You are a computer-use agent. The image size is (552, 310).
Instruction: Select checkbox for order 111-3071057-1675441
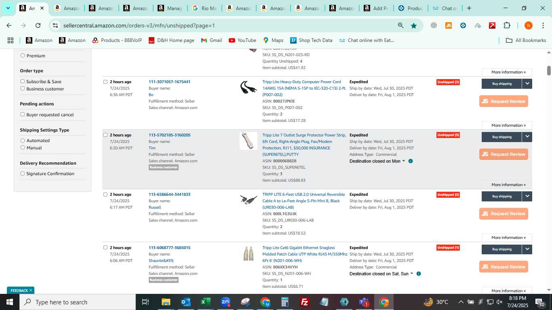coord(105,82)
